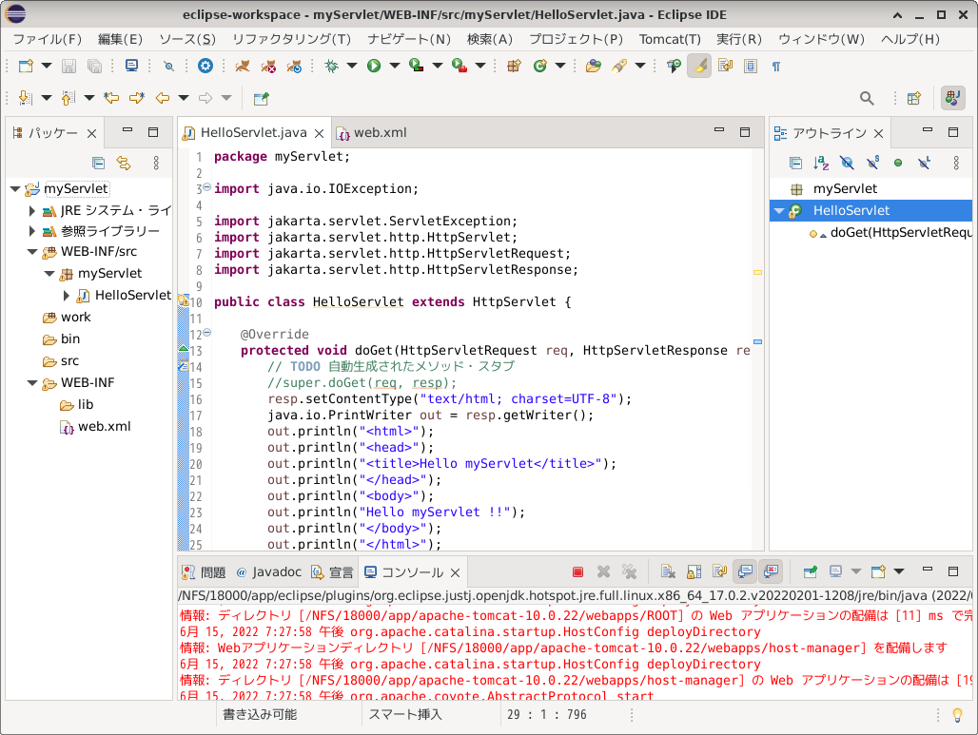Image resolution: width=978 pixels, height=735 pixels.
Task: Switch to 宣言 tab in bottom panel
Action: [x=332, y=572]
